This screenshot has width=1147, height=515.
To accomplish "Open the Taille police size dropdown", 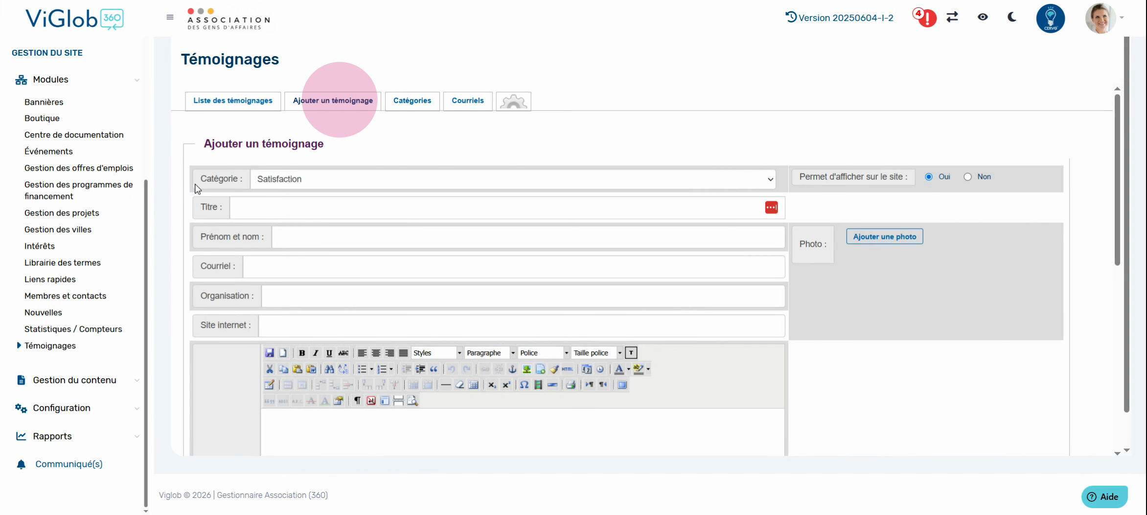I will (x=597, y=353).
